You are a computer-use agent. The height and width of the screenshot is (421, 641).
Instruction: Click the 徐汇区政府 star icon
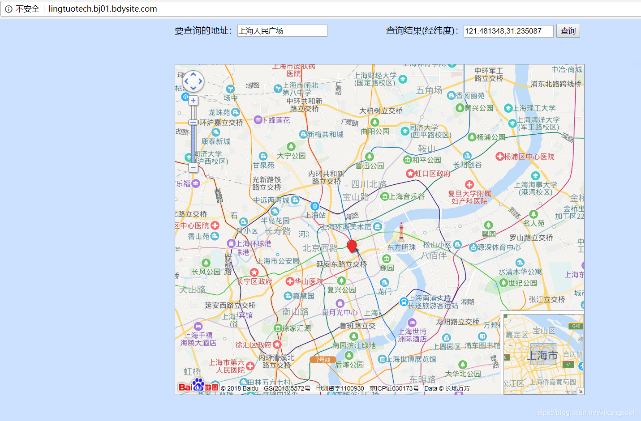tap(277, 344)
